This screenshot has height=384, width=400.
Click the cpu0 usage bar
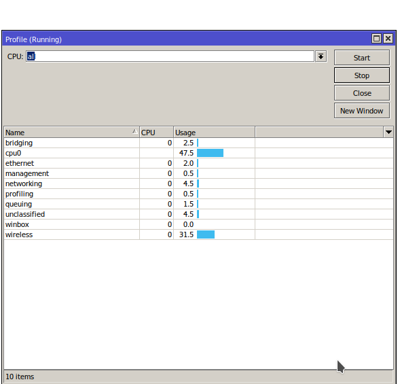tap(211, 153)
